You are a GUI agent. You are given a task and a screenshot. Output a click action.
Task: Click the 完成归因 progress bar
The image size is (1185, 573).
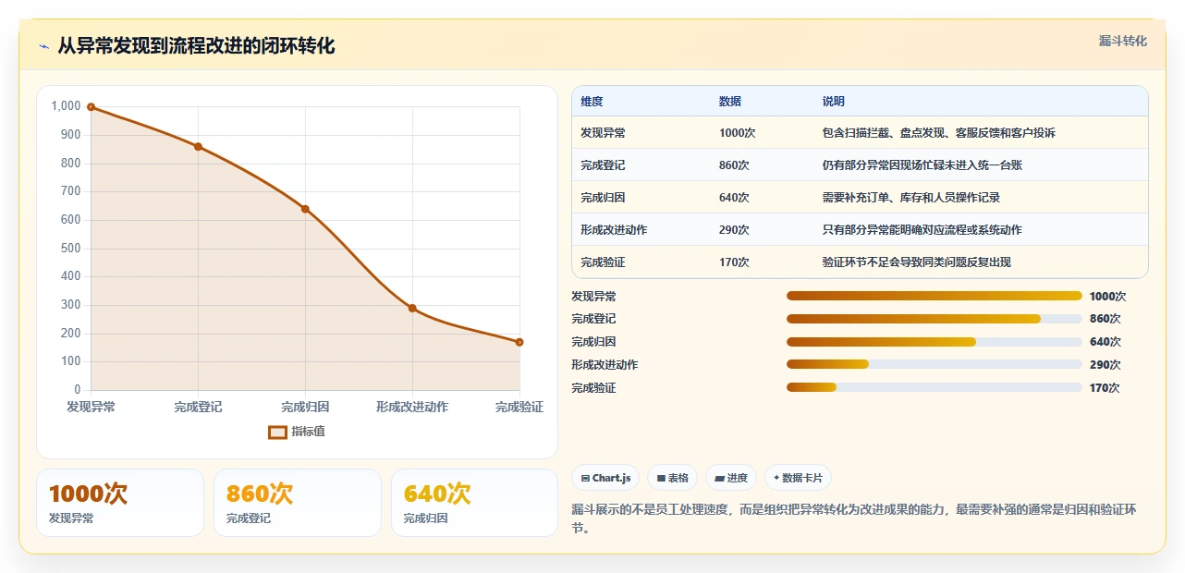(934, 342)
